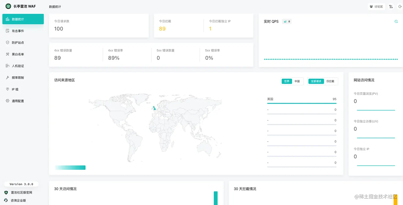This screenshot has width=403, height=205.
Task: Click the shield icon beside 雷池社区版官网
Action: (6, 192)
